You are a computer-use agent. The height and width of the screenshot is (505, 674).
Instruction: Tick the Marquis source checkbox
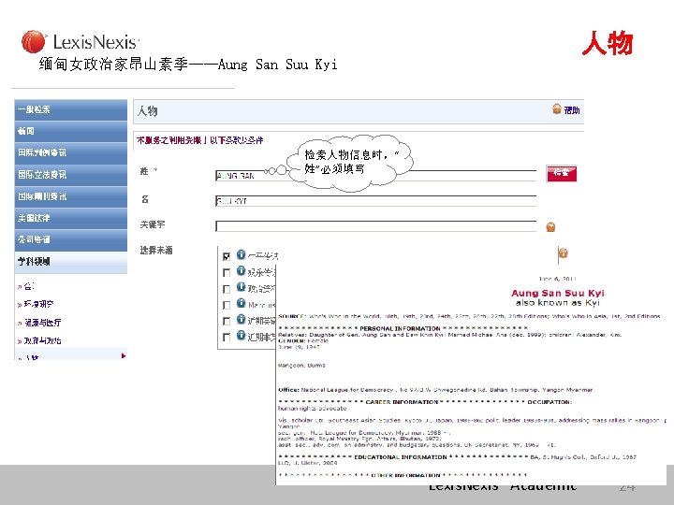click(x=227, y=305)
